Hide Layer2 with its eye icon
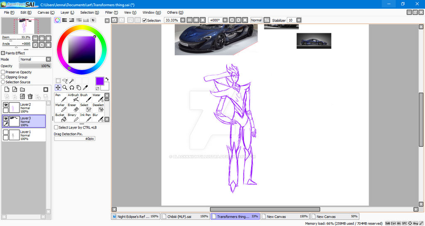 [x=5, y=105]
